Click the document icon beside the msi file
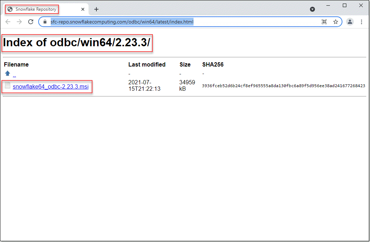This screenshot has width=371, height=243. pyautogui.click(x=7, y=85)
